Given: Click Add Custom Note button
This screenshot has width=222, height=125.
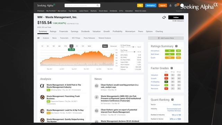Looking at the screenshot, I should [x=166, y=38].
